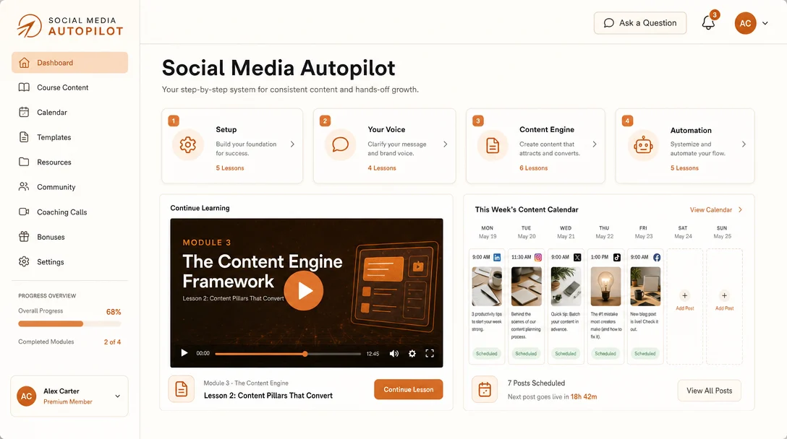Viewport: 787px width, 439px height.
Task: Click the 68% overall progress value
Action: (114, 312)
